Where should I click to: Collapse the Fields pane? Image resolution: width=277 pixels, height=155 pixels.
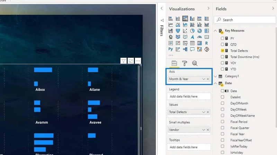click(273, 8)
